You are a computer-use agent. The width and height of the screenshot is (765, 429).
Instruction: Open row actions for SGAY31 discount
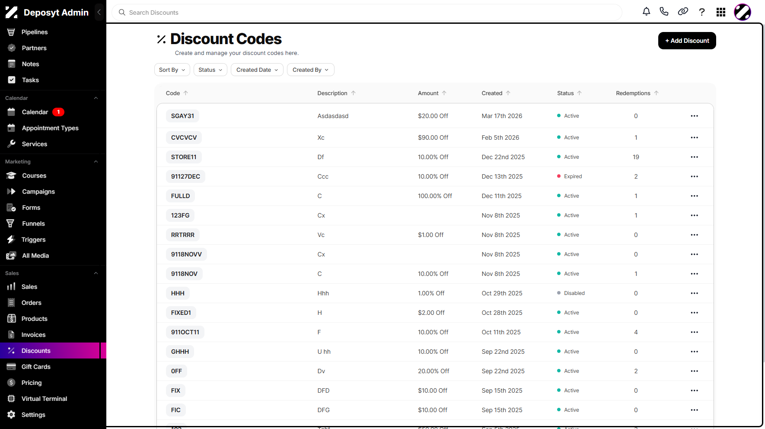[695, 116]
